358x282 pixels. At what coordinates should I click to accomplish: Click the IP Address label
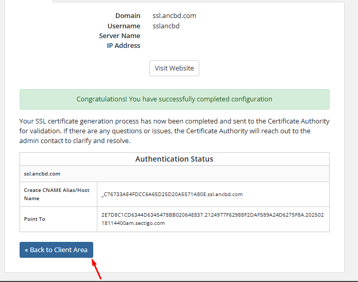click(123, 45)
